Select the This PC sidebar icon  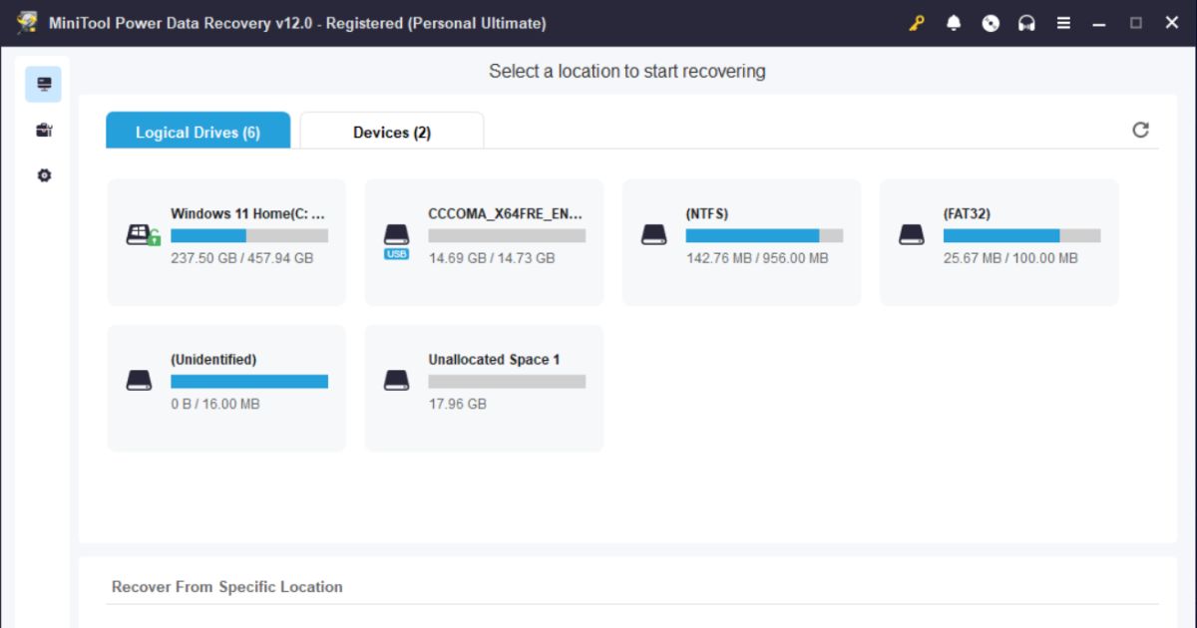(44, 84)
